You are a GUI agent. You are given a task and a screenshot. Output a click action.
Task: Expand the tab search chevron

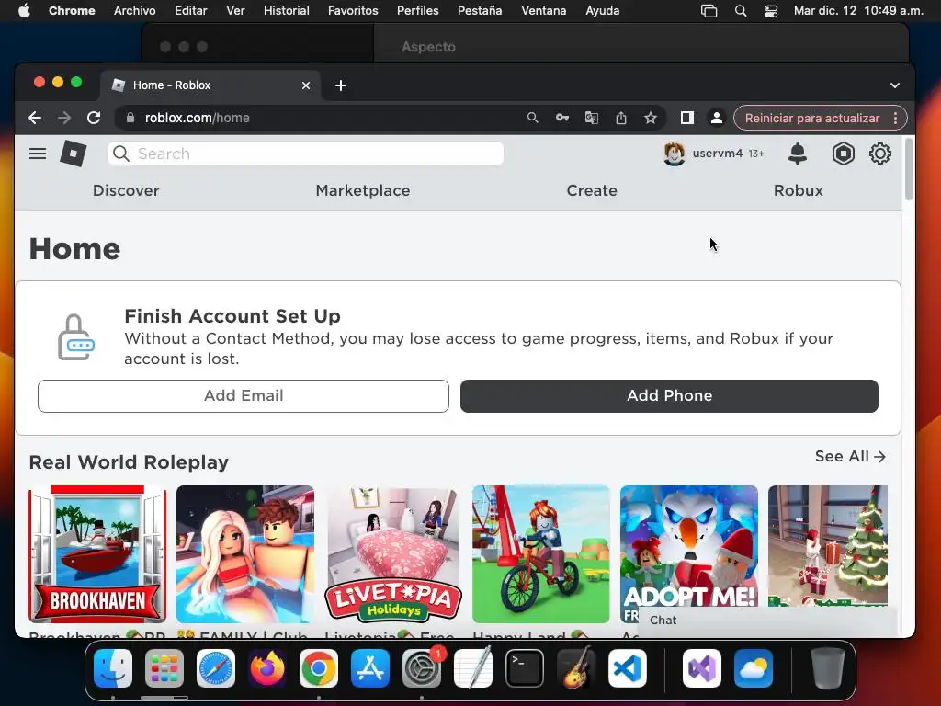click(x=895, y=85)
